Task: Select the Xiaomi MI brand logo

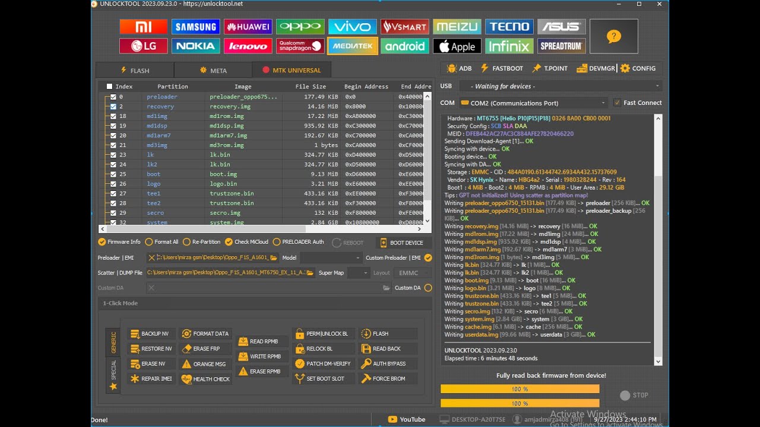Action: click(x=143, y=27)
